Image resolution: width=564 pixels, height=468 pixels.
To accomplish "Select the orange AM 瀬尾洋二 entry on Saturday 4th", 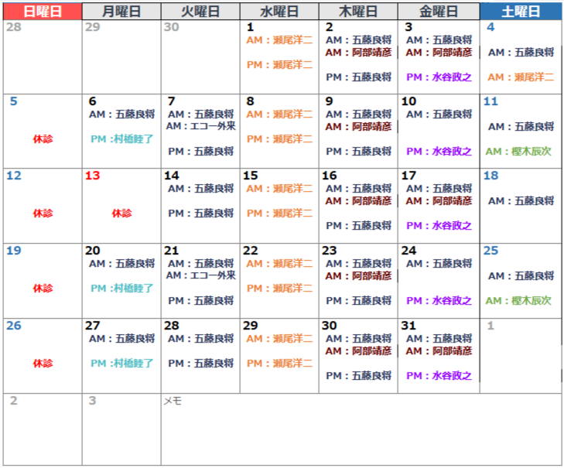I will click(520, 77).
